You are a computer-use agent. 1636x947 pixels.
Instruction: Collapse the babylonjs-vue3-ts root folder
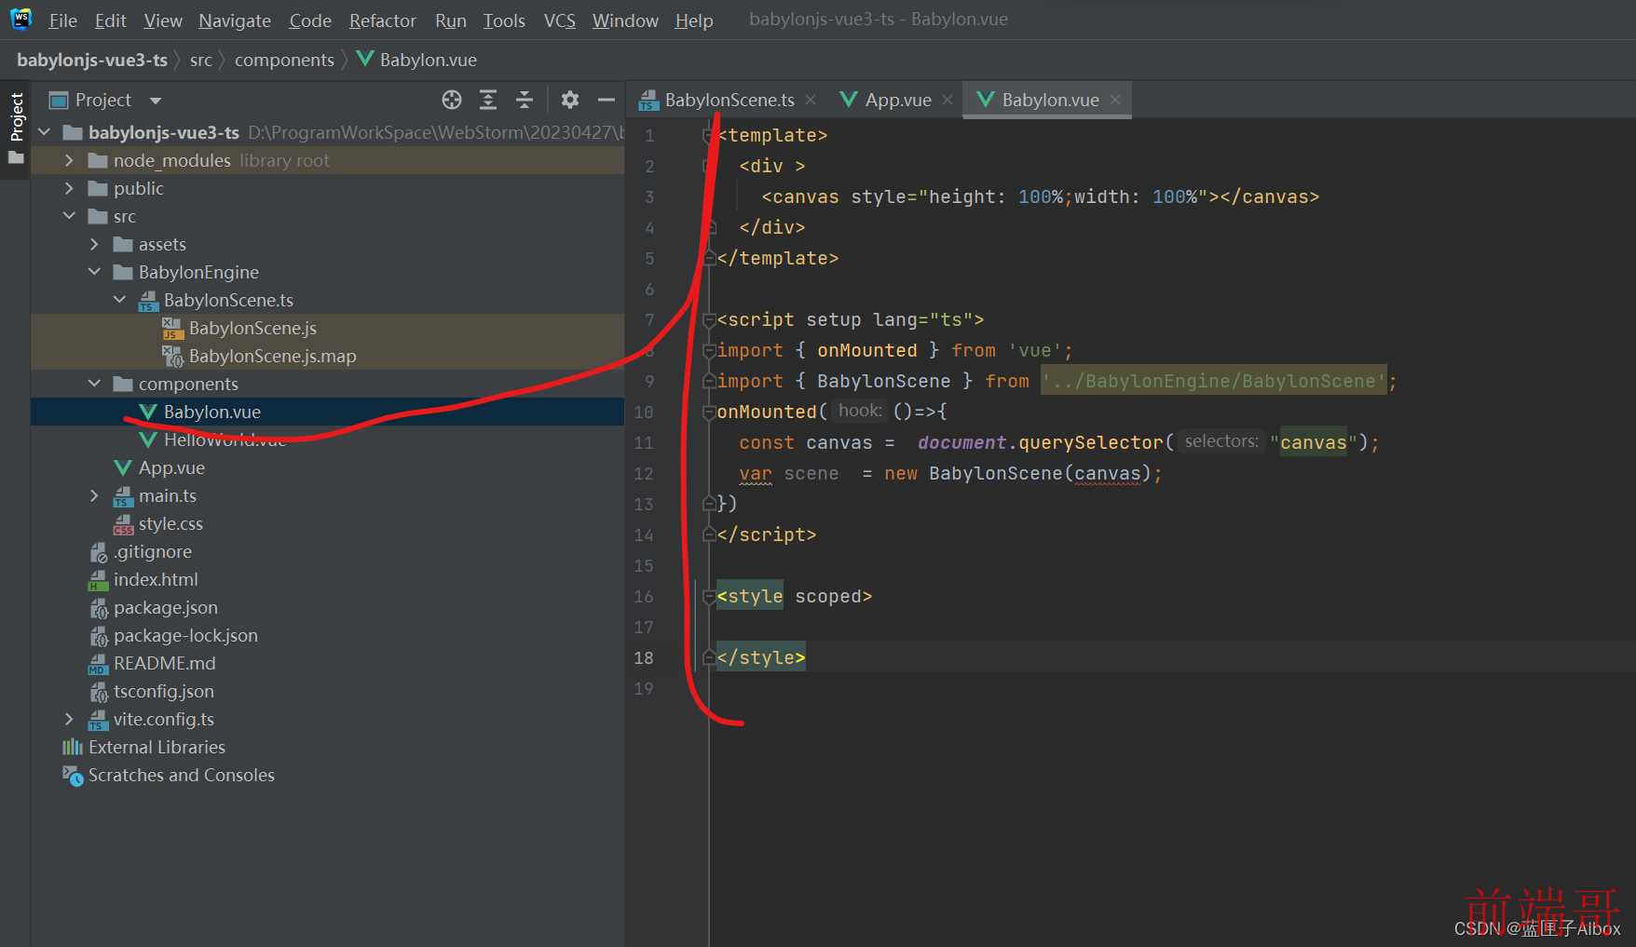coord(44,132)
